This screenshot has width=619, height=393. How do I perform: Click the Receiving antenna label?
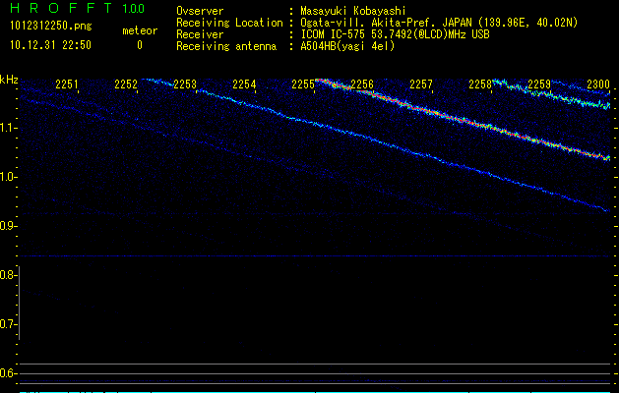point(226,46)
